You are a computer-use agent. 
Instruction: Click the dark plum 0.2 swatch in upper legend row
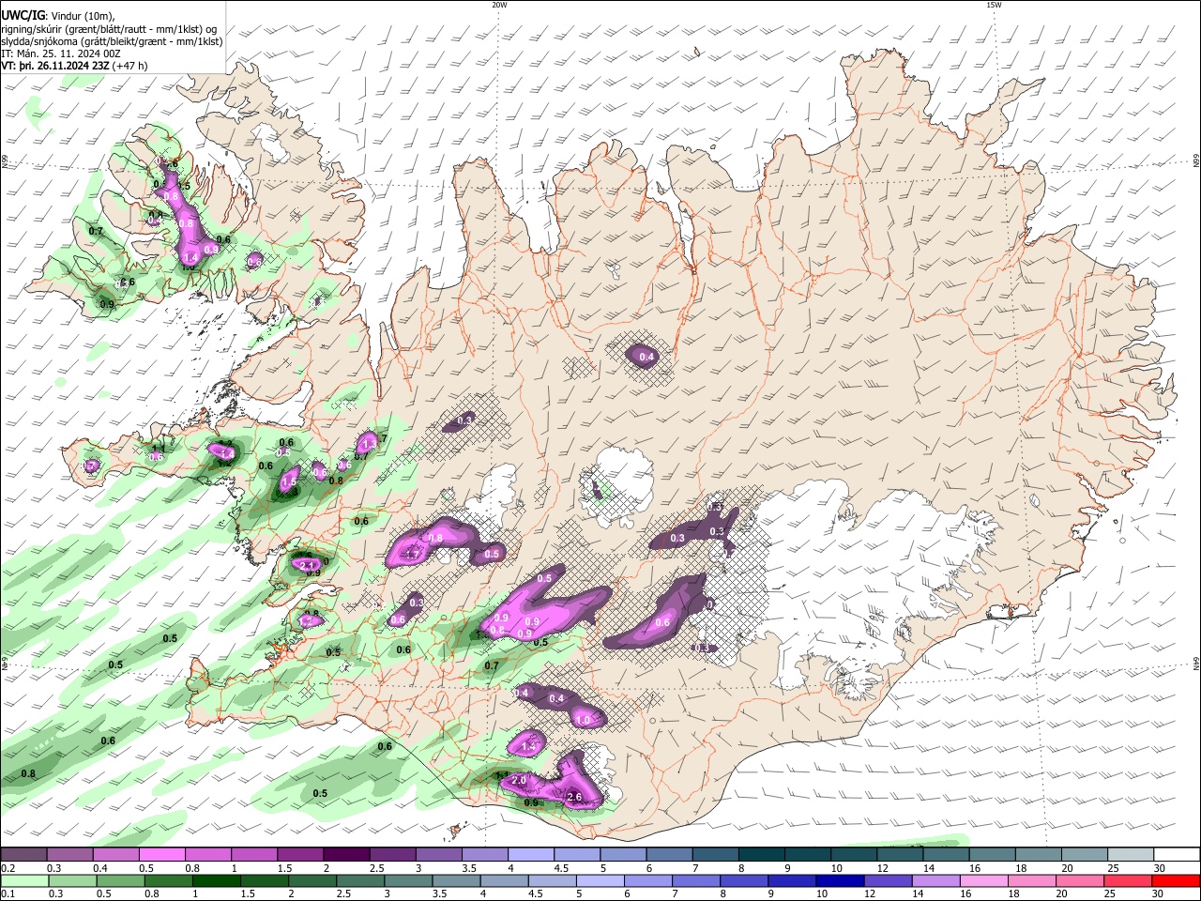pos(23,855)
